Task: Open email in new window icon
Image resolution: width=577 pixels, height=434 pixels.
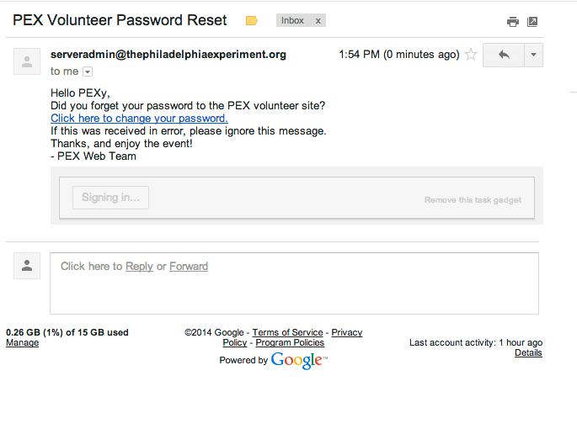Action: 532,22
